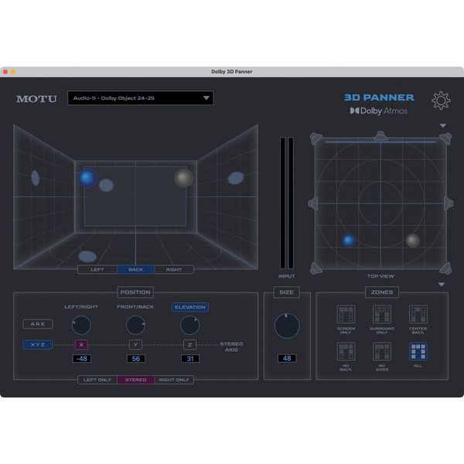Switch 3D room to Back view
The image size is (464, 464).
pos(136,270)
